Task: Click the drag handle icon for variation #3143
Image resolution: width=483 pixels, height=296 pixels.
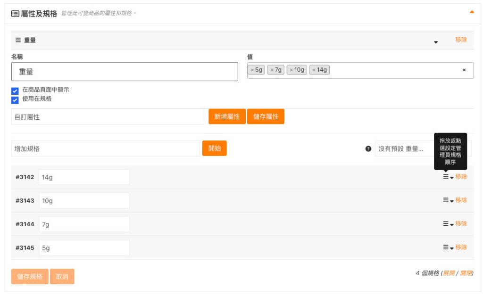Action: (445, 200)
